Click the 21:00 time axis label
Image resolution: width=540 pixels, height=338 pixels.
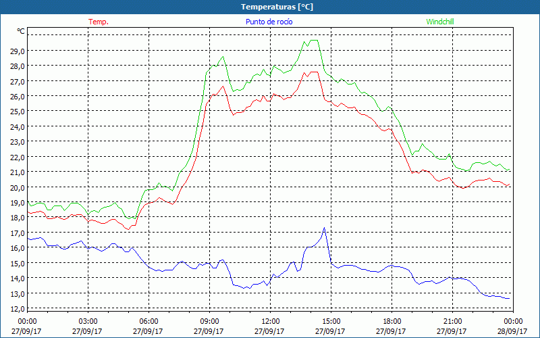click(452, 321)
